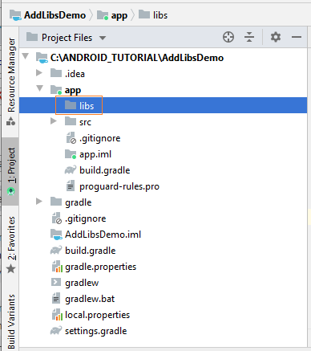This screenshot has height=351, width=311.
Task: Toggle the 1: Project tool window tab
Action: [x=11, y=171]
